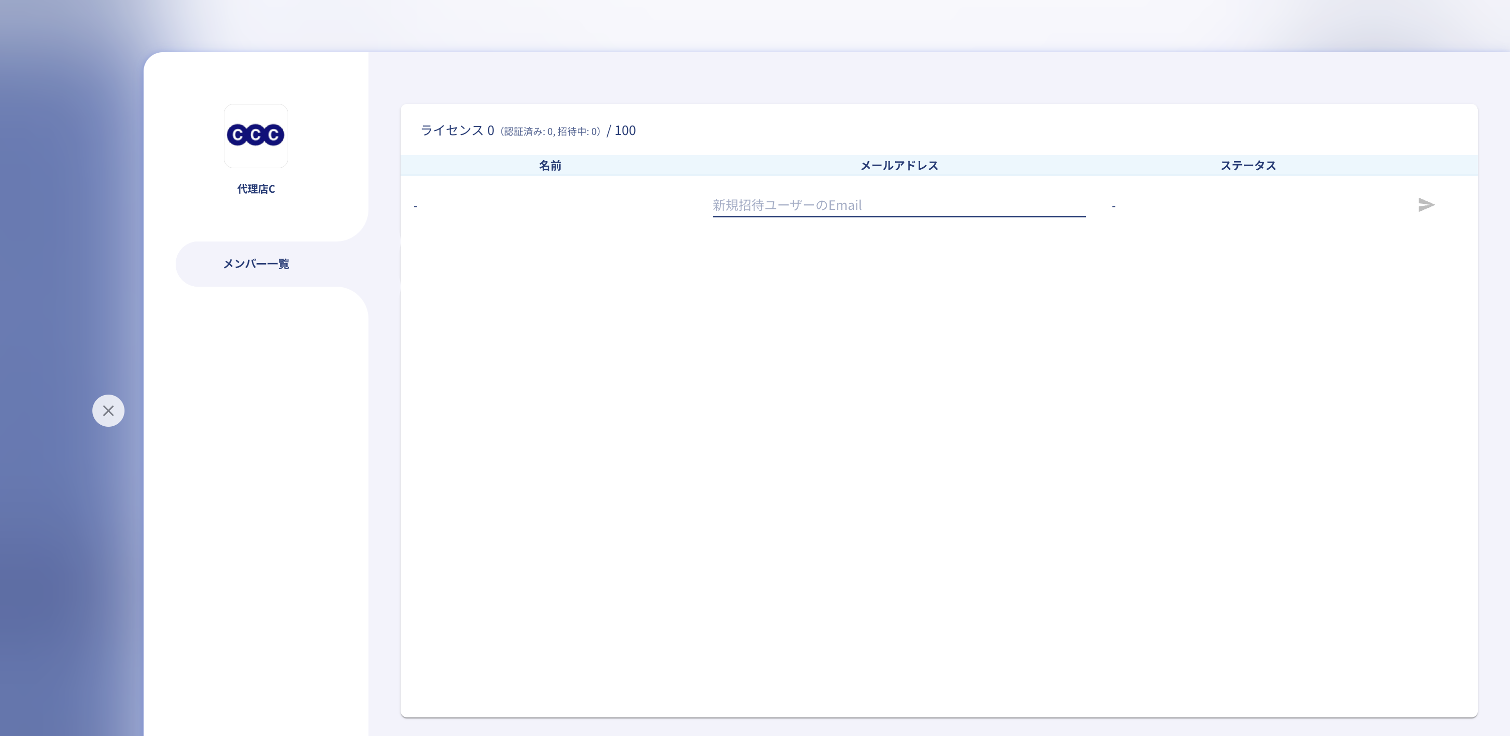
Task: Click the underline of the Email field
Action: 898,216
